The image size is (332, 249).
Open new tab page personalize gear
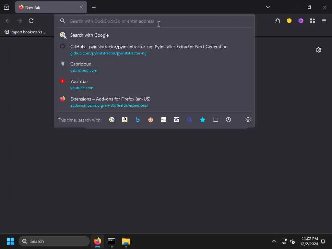point(319,50)
